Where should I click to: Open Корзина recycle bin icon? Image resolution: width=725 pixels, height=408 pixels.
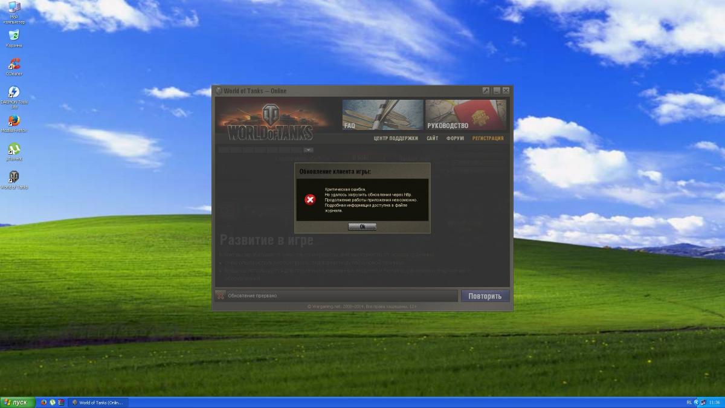click(14, 39)
